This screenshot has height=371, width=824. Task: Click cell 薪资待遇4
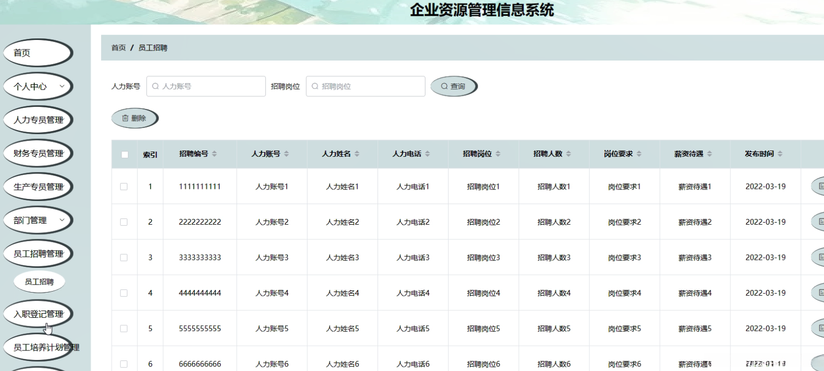click(695, 293)
